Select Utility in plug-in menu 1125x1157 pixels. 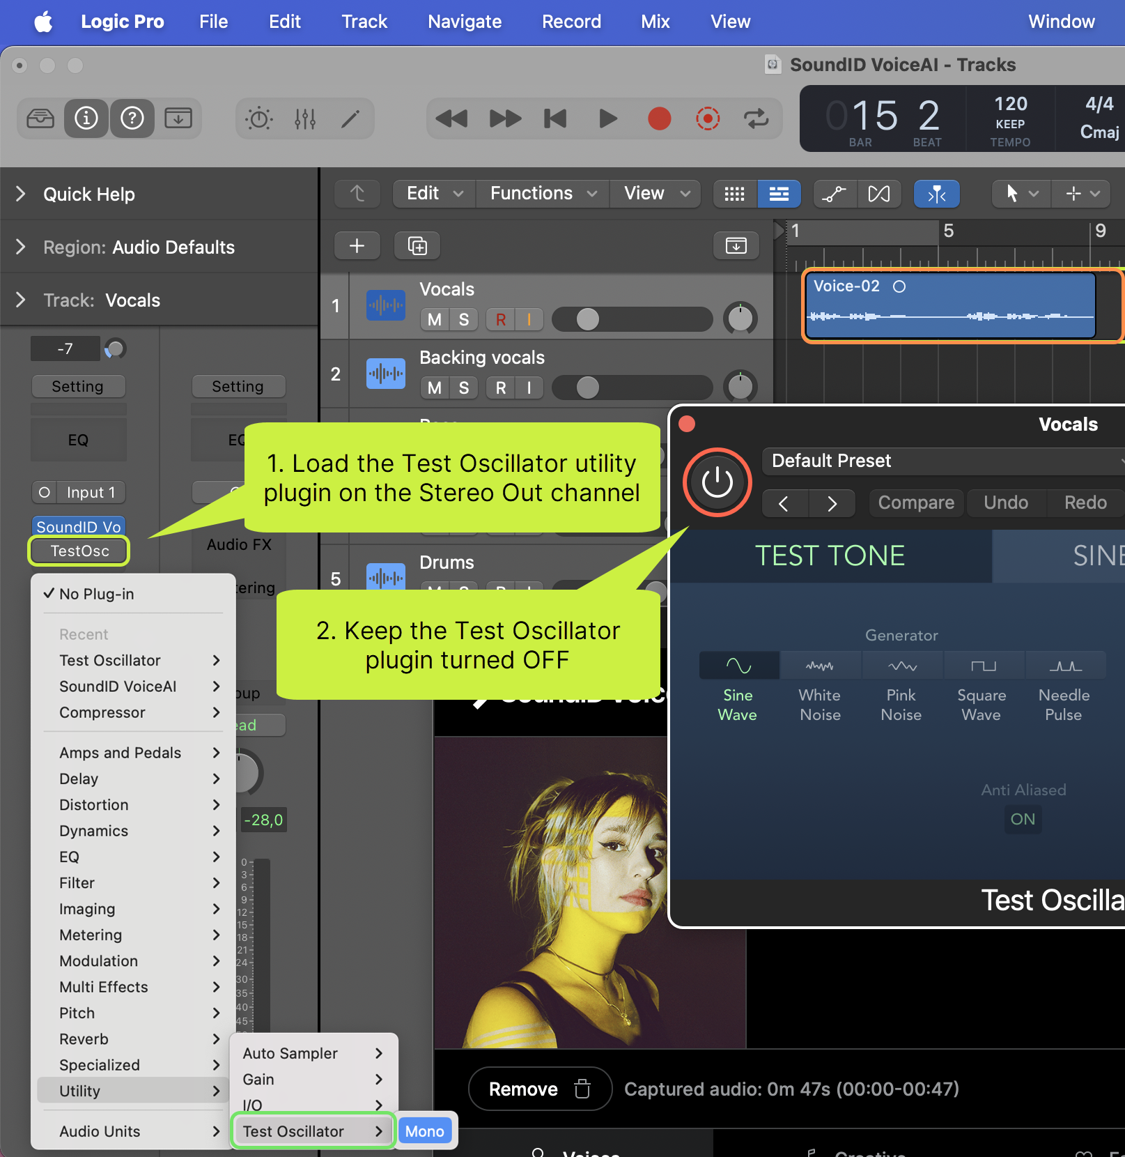(x=132, y=1091)
